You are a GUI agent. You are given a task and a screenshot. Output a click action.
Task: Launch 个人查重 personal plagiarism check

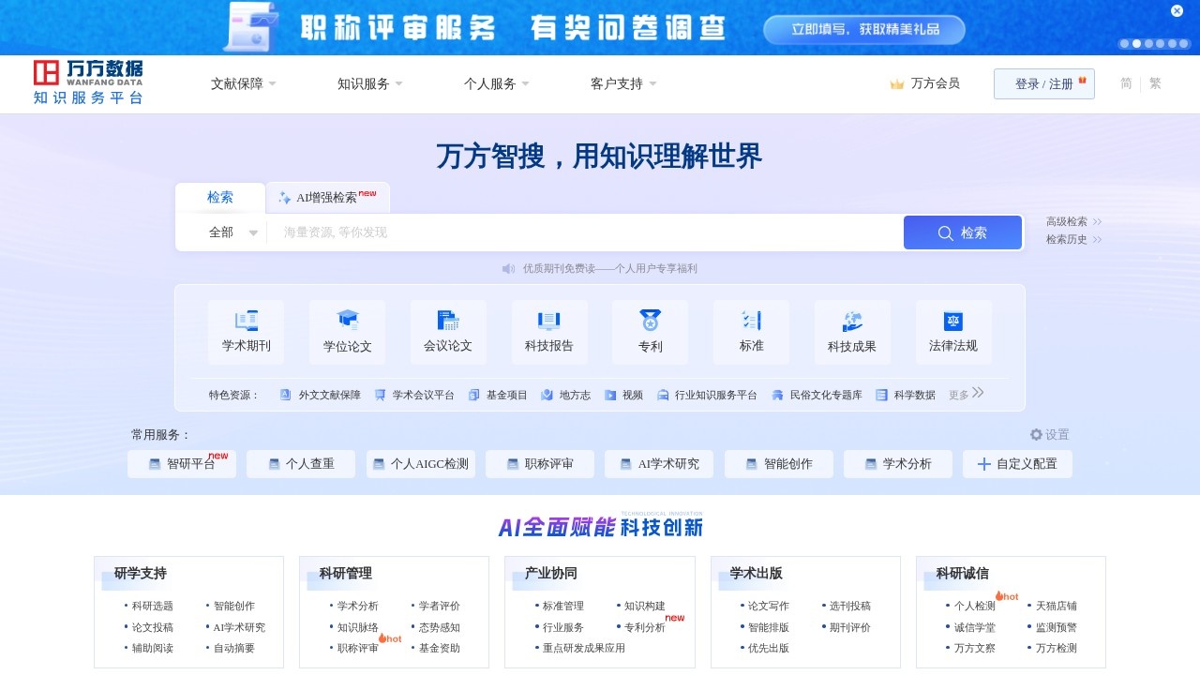click(x=300, y=463)
